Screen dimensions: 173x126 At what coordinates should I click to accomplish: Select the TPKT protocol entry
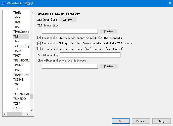click(17, 56)
